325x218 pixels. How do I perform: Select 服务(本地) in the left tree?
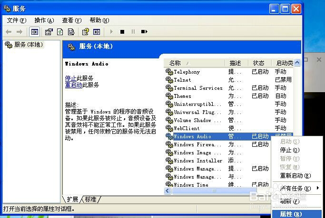[29, 45]
